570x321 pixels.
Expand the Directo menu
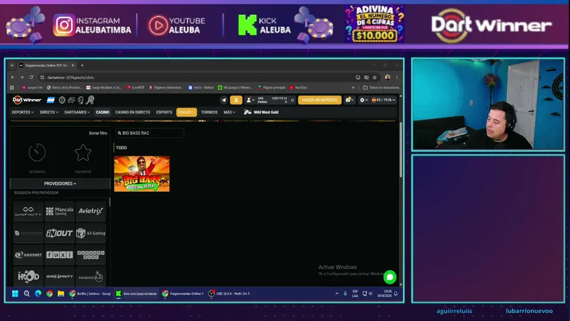point(49,112)
